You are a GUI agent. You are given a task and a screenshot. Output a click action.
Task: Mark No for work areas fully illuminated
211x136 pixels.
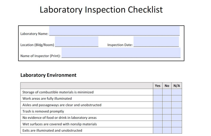tap(167, 98)
